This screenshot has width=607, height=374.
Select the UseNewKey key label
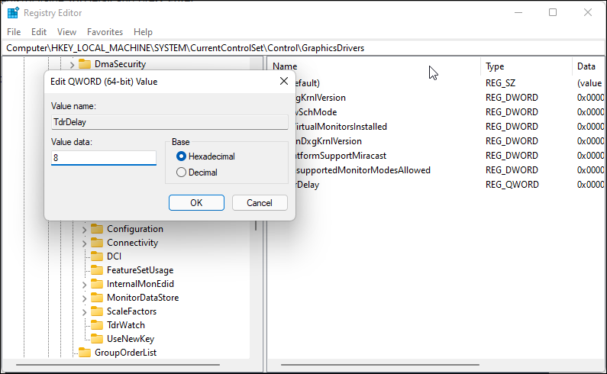pyautogui.click(x=131, y=339)
